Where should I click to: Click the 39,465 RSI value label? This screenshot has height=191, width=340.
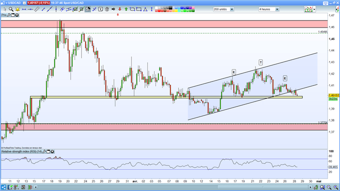(x=333, y=167)
